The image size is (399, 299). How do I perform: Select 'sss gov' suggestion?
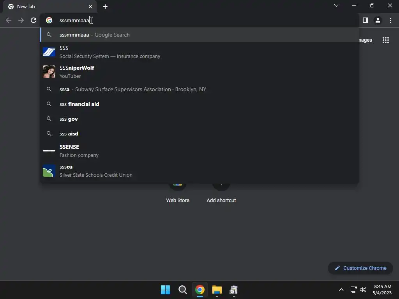point(199,119)
